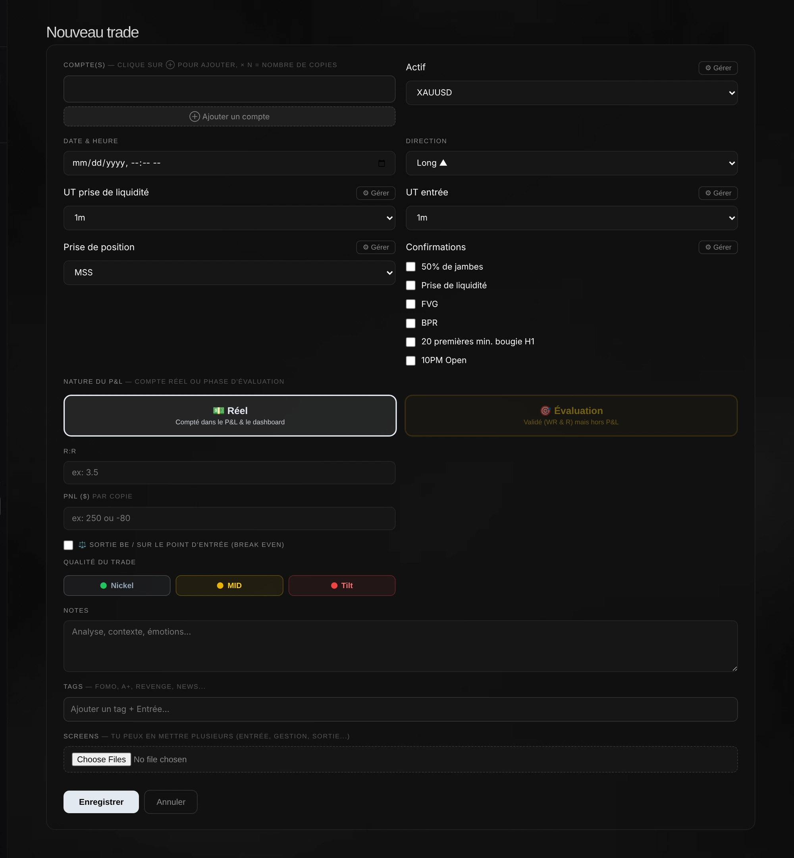
Task: Open the Direction Long dropdown
Action: (571, 163)
